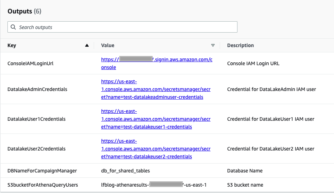Click the Value column sort arrow
The image size is (334, 193).
coord(213,45)
